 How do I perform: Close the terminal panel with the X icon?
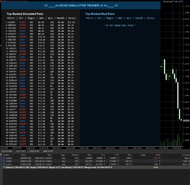[1, 154]
